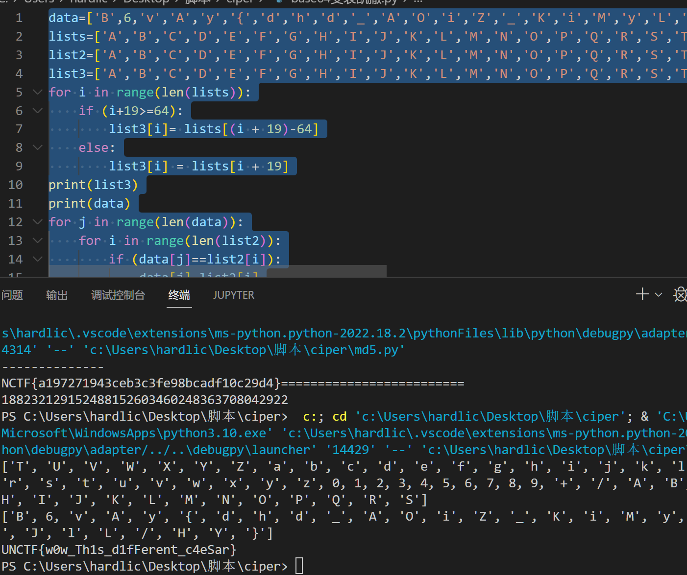Open the breadcrumb overflow ellipsis menu
The height and width of the screenshot is (575, 687).
click(x=417, y=2)
